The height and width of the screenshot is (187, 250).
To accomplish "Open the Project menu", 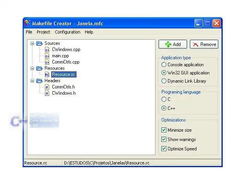I will pos(43,32).
